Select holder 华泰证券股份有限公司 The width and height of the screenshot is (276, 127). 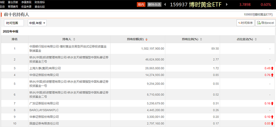pos(44,117)
